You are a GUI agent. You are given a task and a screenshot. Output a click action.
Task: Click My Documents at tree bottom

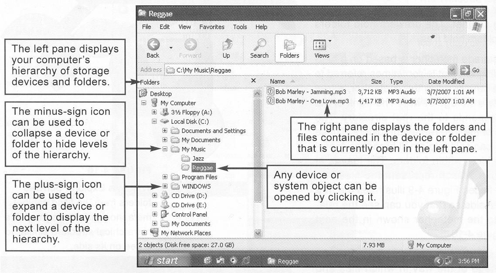(191, 224)
